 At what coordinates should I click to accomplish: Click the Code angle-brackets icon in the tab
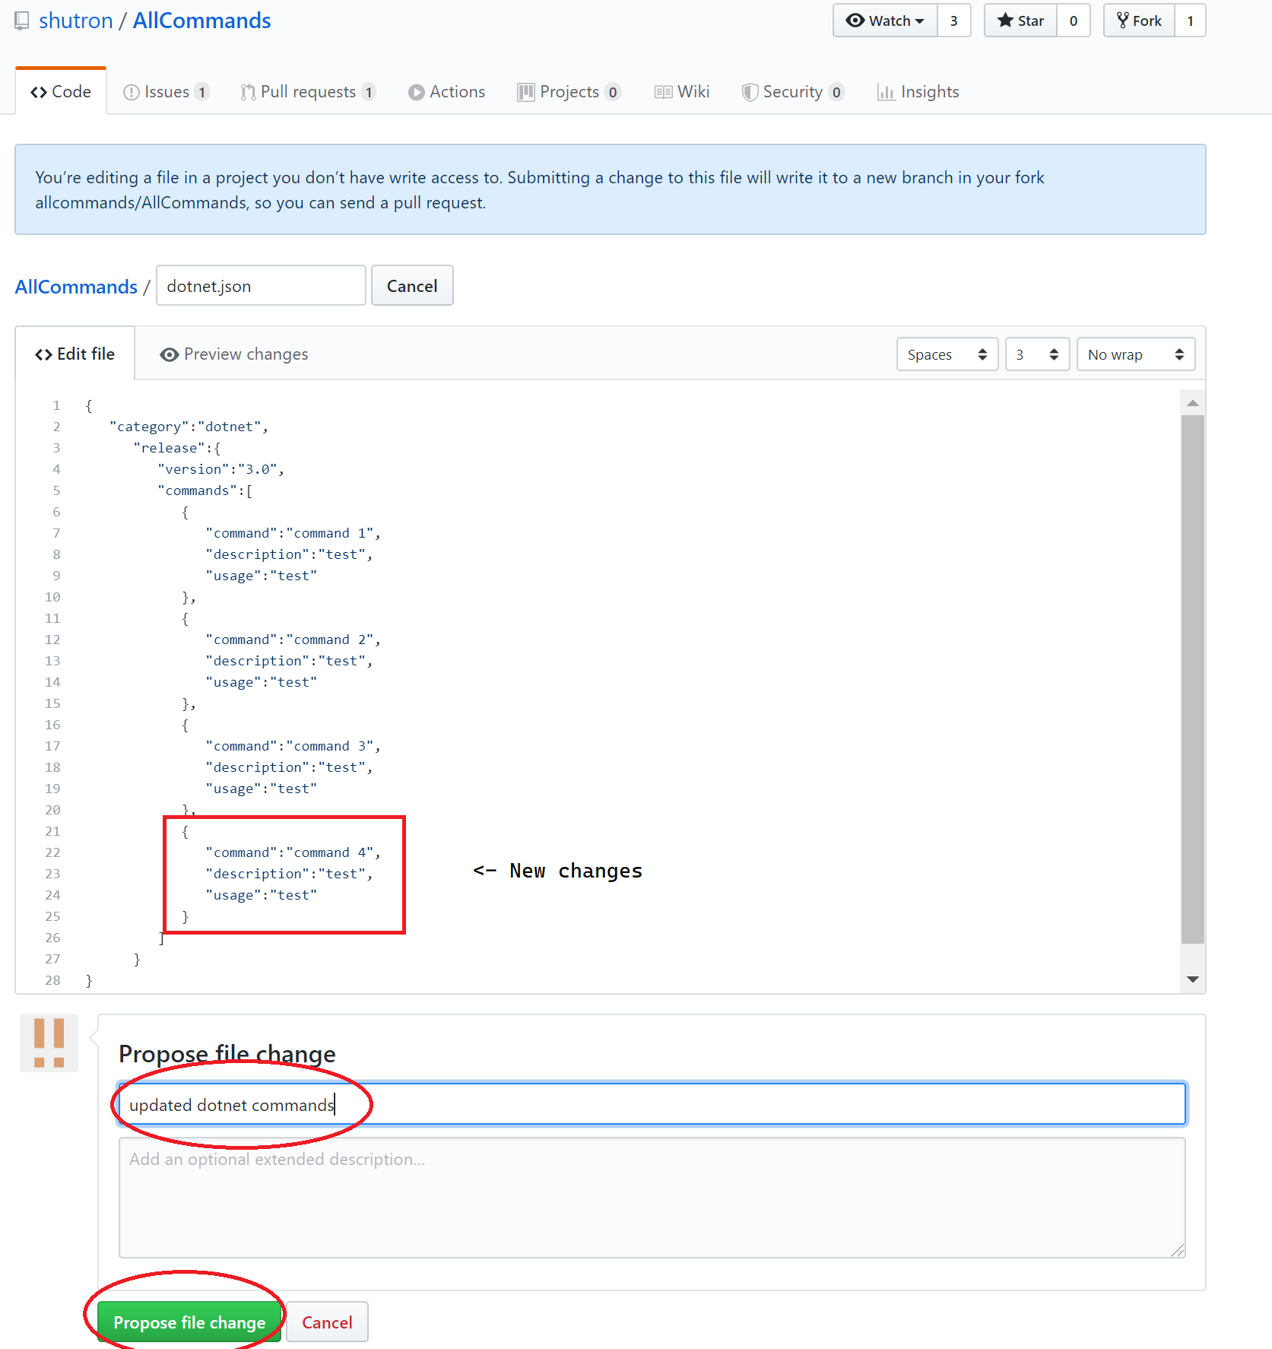tap(39, 93)
